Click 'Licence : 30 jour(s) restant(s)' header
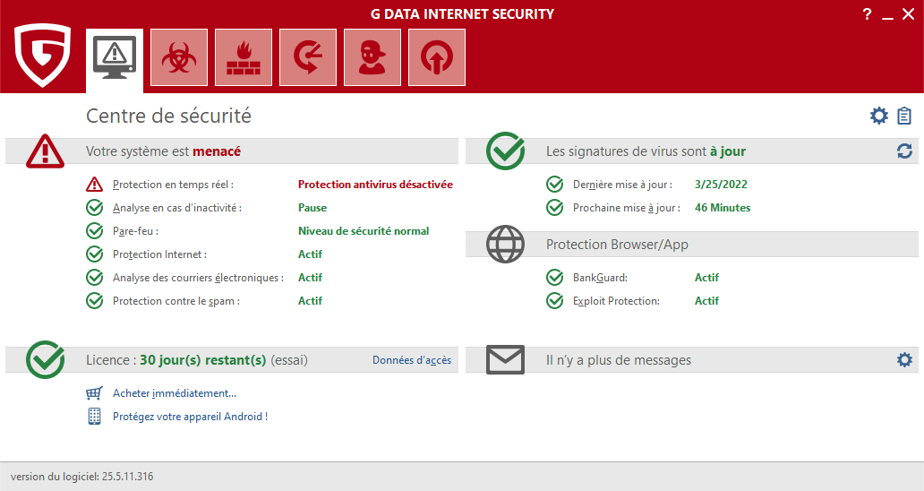Viewport: 924px width, 491px height. pos(197,359)
